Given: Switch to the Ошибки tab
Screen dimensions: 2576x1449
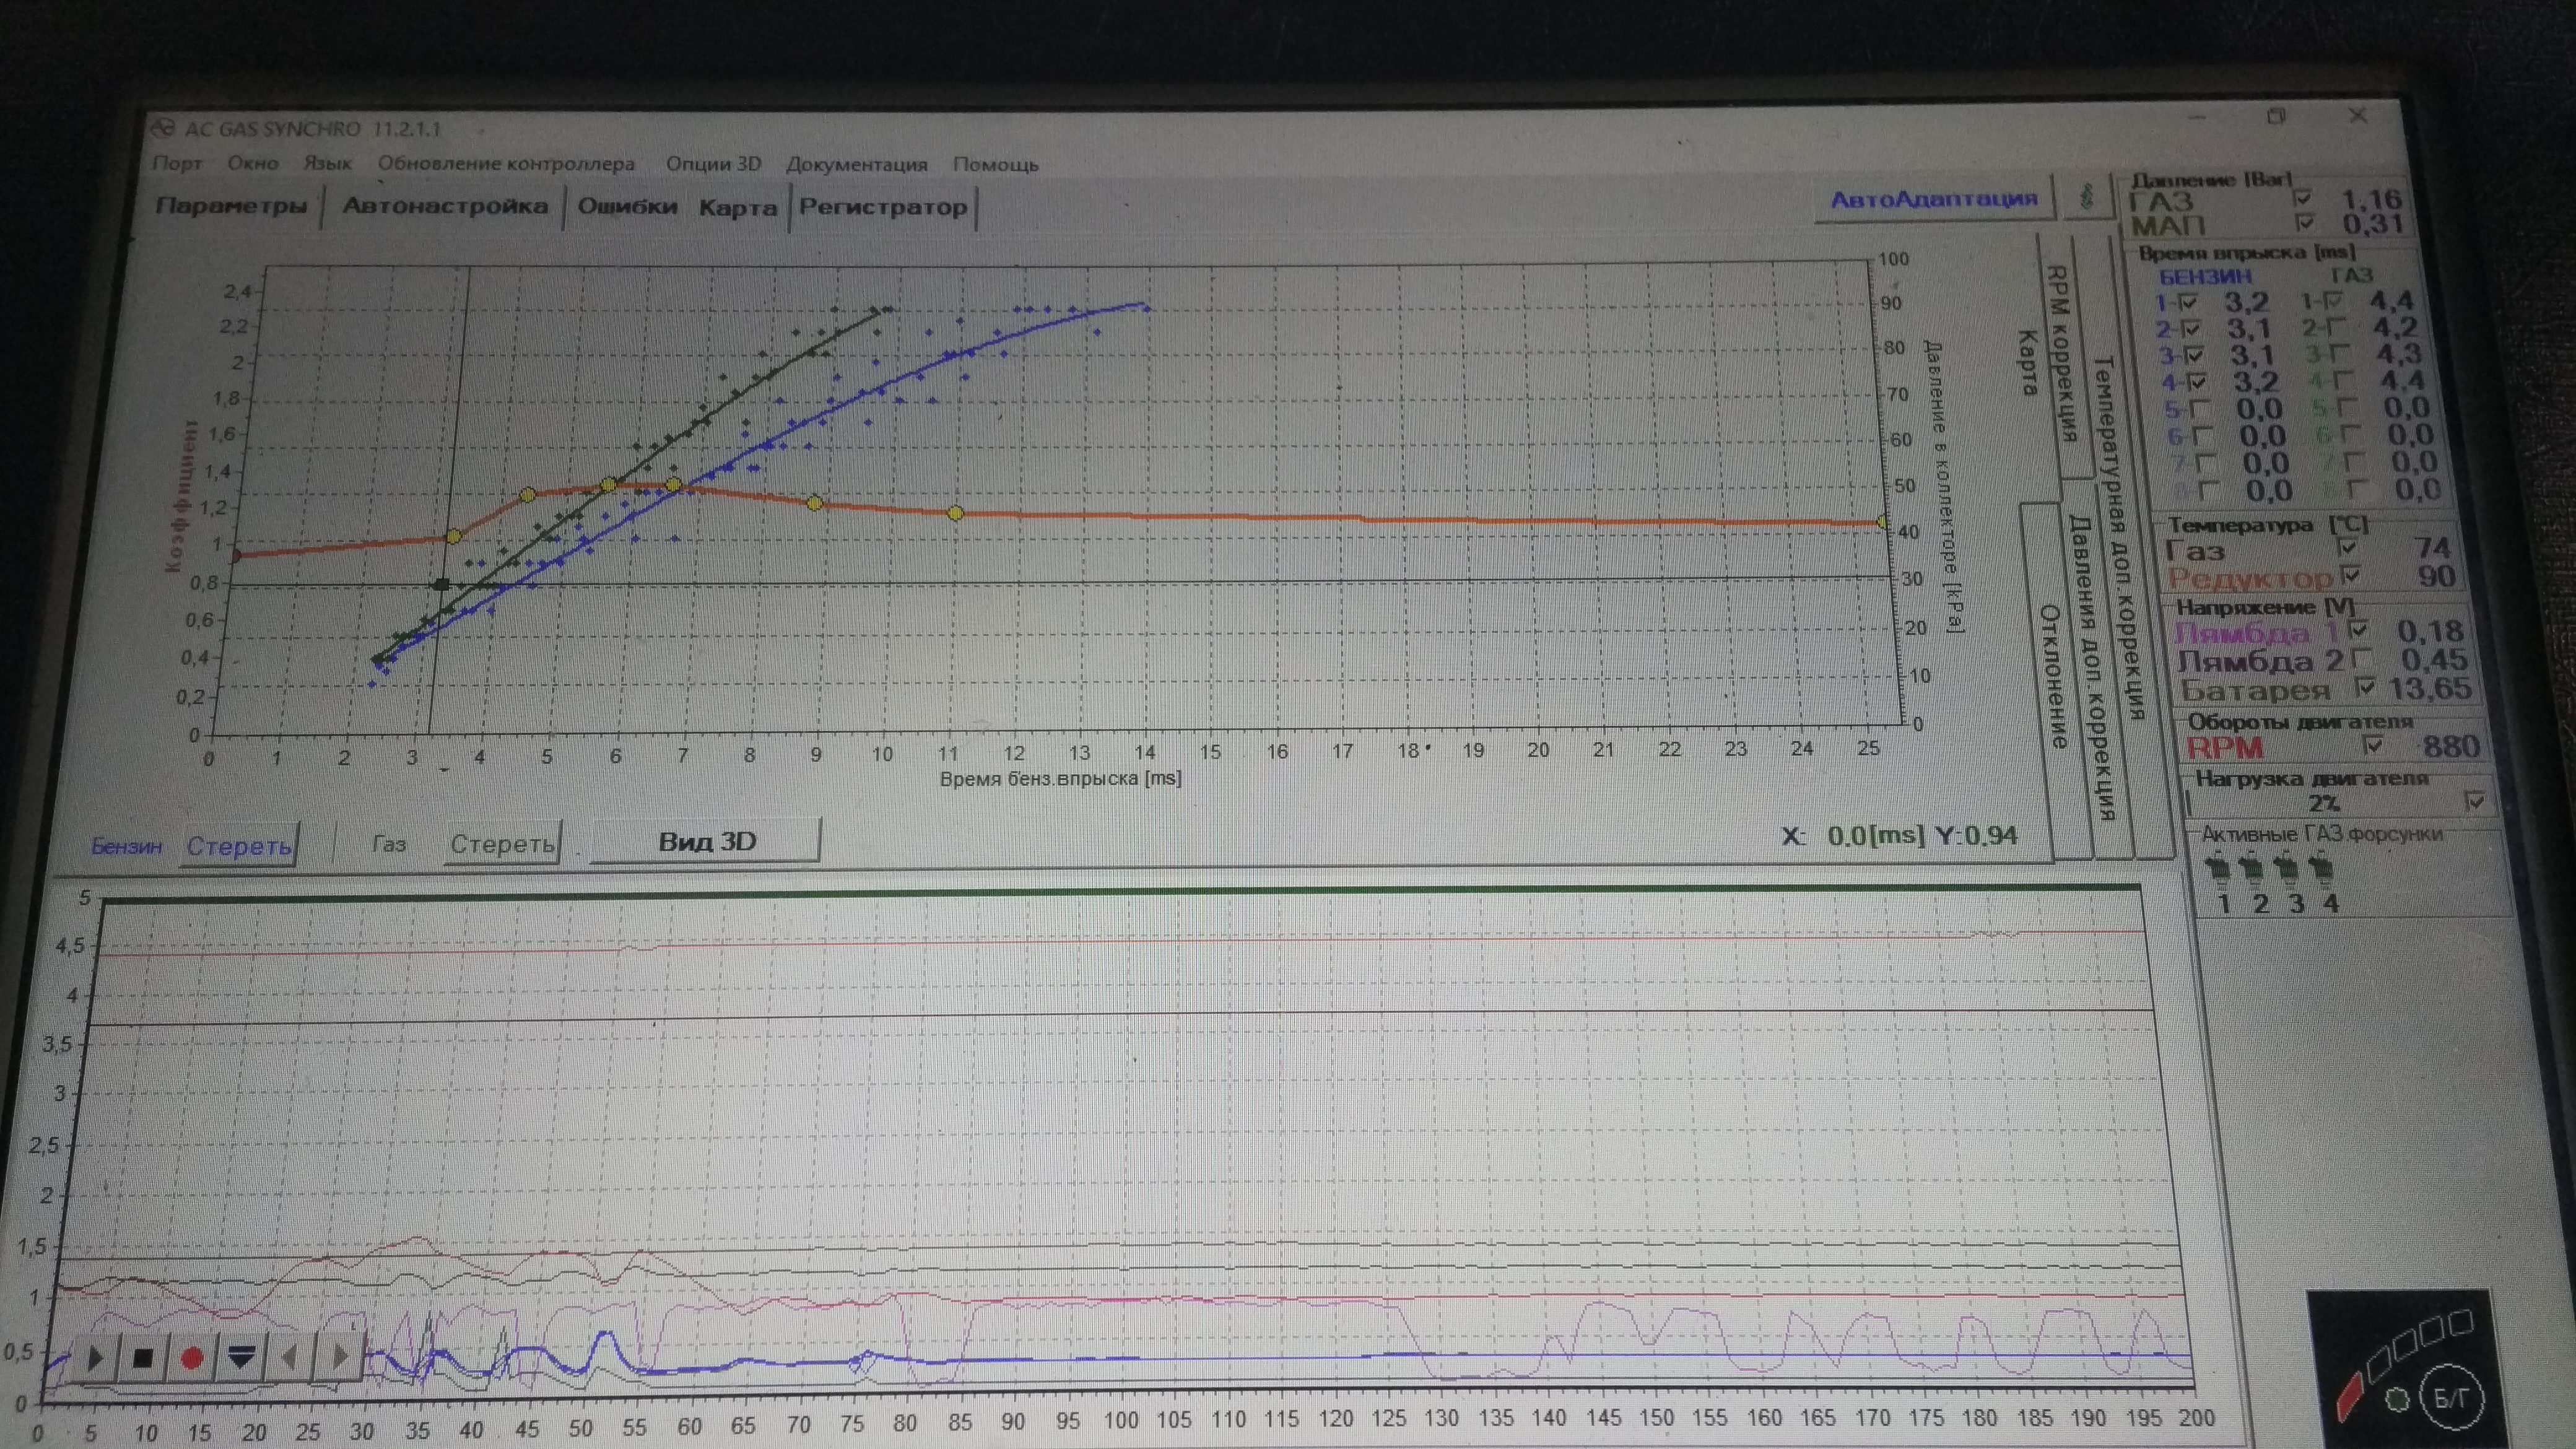Looking at the screenshot, I should [627, 207].
